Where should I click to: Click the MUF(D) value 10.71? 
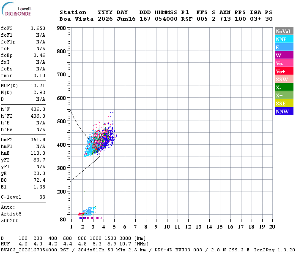[x=38, y=86]
